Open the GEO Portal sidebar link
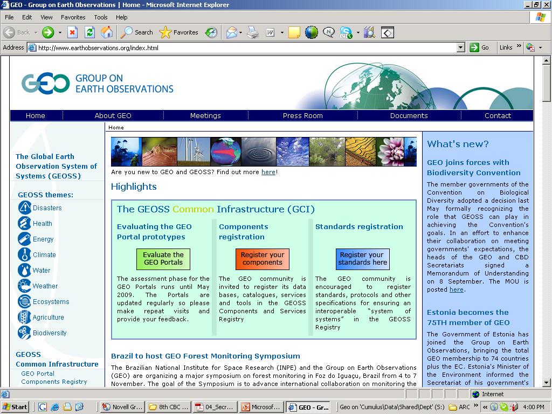Viewport: 552px width, 414px height. coord(38,374)
